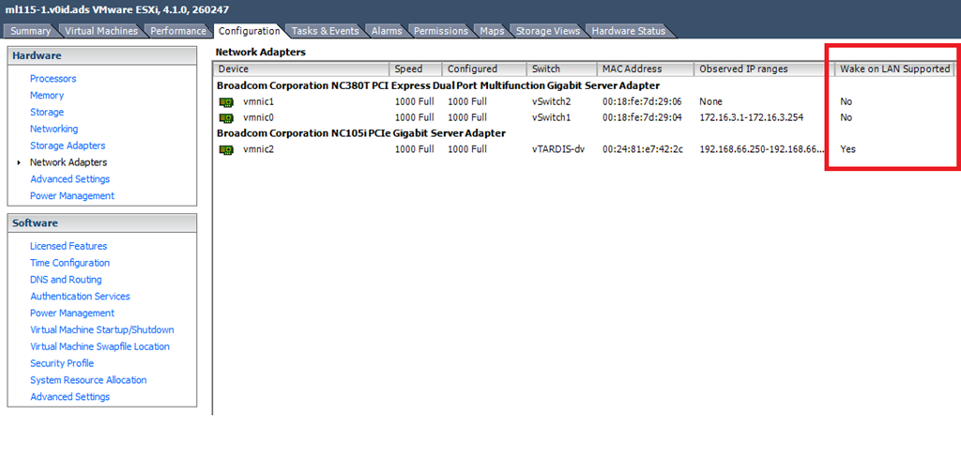The width and height of the screenshot is (961, 476).
Task: Open the Performance tab
Action: click(x=178, y=31)
